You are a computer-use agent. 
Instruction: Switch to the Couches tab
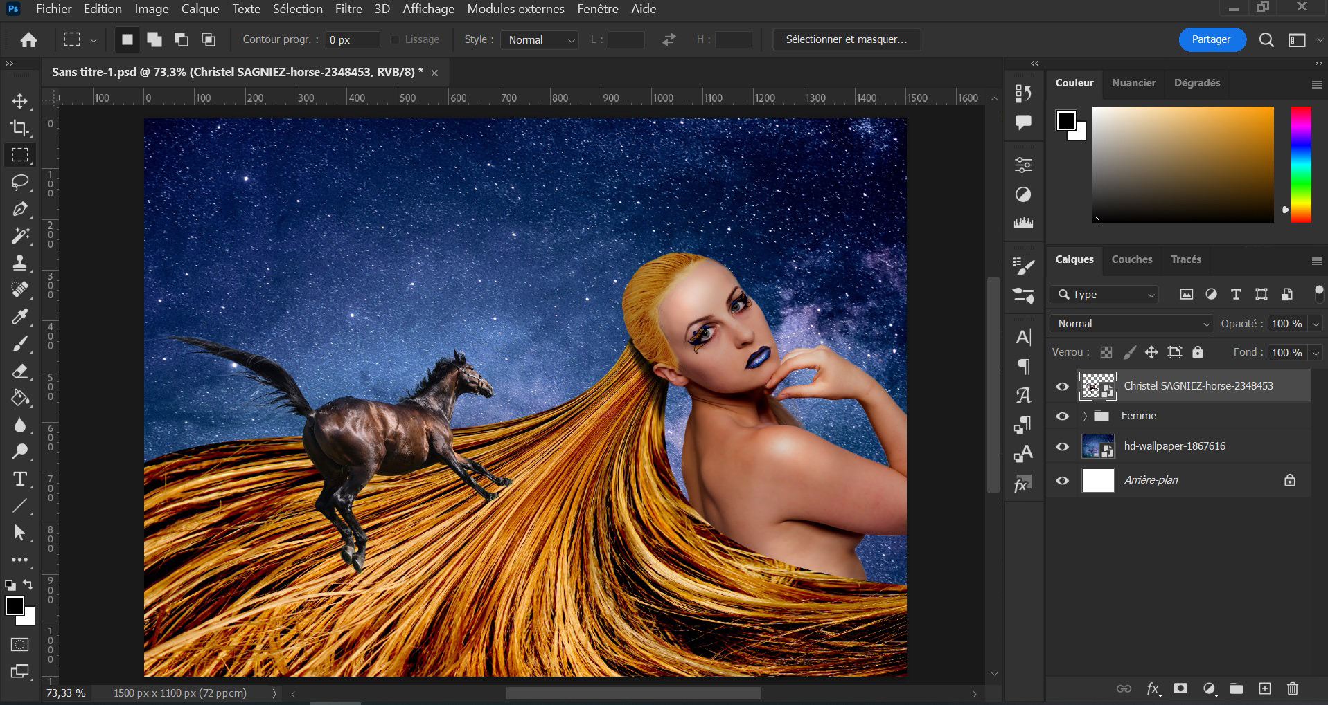click(x=1132, y=259)
